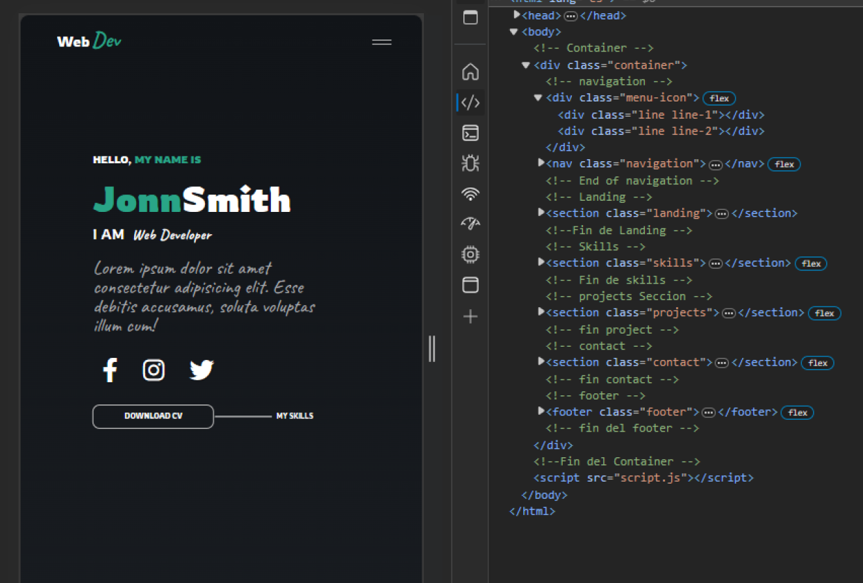Image resolution: width=863 pixels, height=583 pixels.
Task: Click the HELLO, MY NAME IS text
Action: [x=147, y=160]
